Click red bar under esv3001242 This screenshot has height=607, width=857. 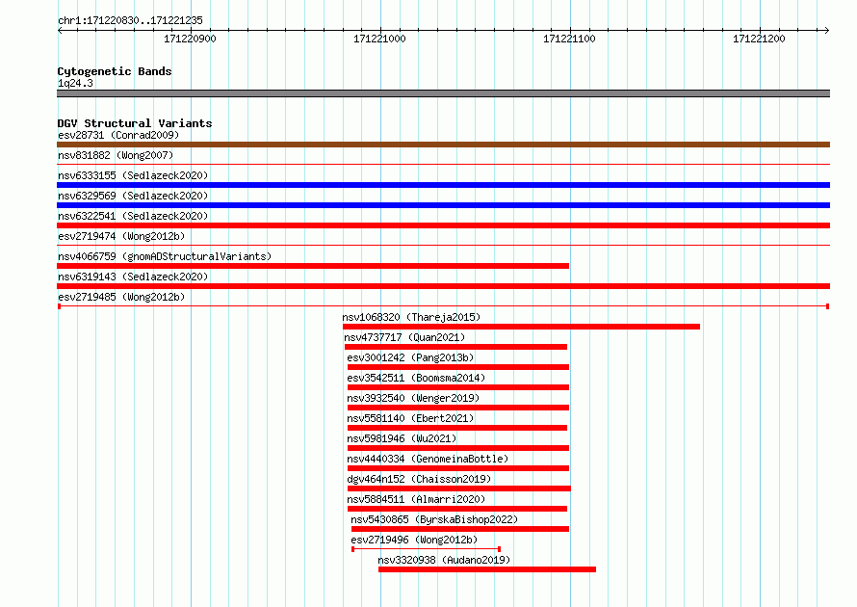(x=458, y=367)
